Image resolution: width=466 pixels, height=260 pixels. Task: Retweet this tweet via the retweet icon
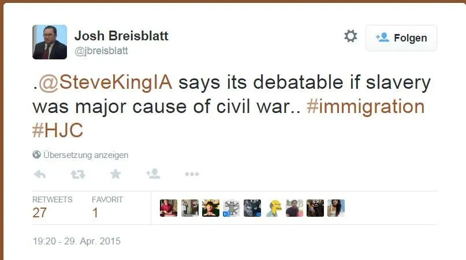coord(77,174)
